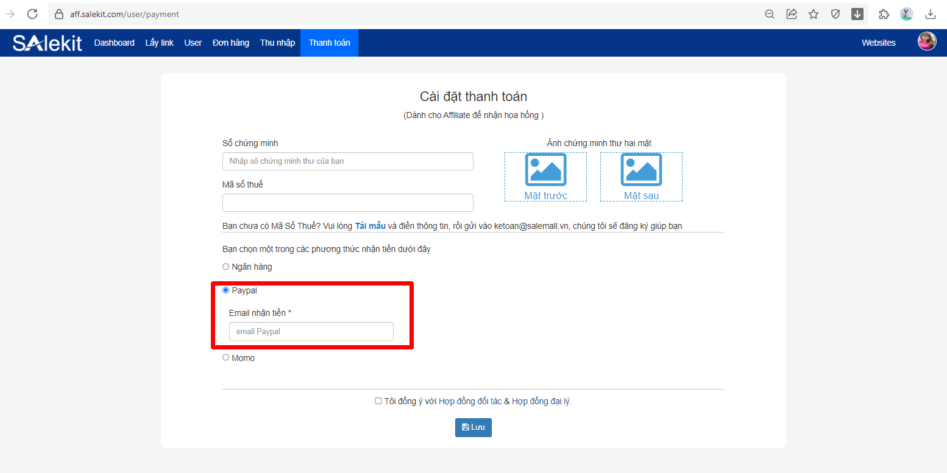Upload back ID image Mặt sau
The image size is (947, 473).
(641, 177)
